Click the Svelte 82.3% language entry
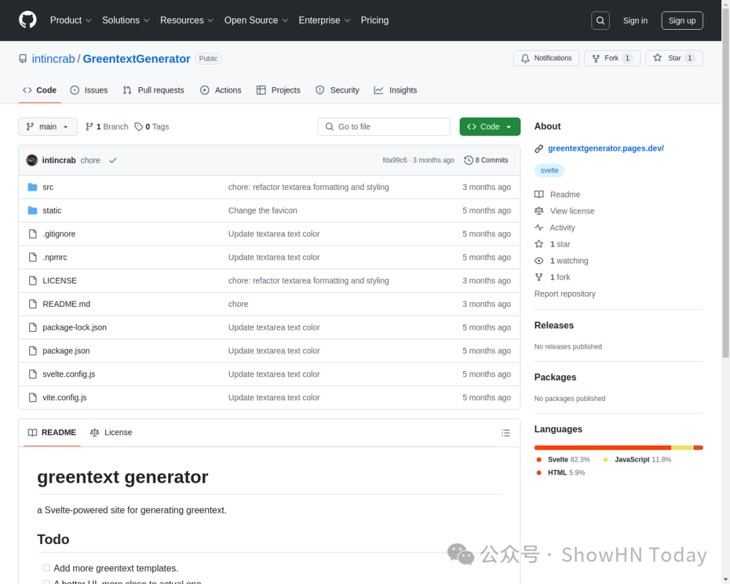 pos(563,460)
